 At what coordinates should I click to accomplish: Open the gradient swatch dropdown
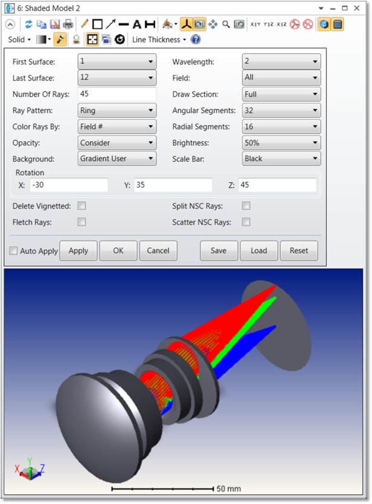[x=43, y=40]
